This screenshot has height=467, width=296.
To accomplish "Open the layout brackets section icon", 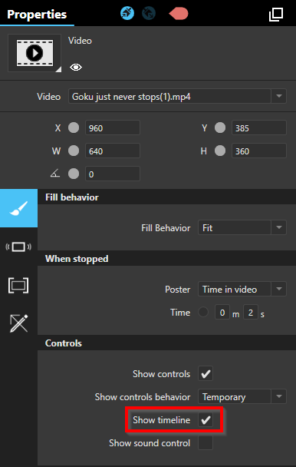I will [x=18, y=285].
